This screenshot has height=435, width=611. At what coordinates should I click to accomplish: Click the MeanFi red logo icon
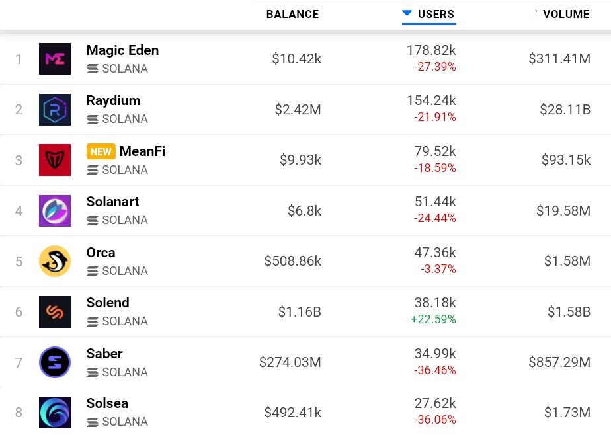point(55,160)
